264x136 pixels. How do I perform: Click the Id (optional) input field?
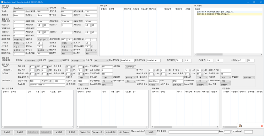tap(248, 132)
